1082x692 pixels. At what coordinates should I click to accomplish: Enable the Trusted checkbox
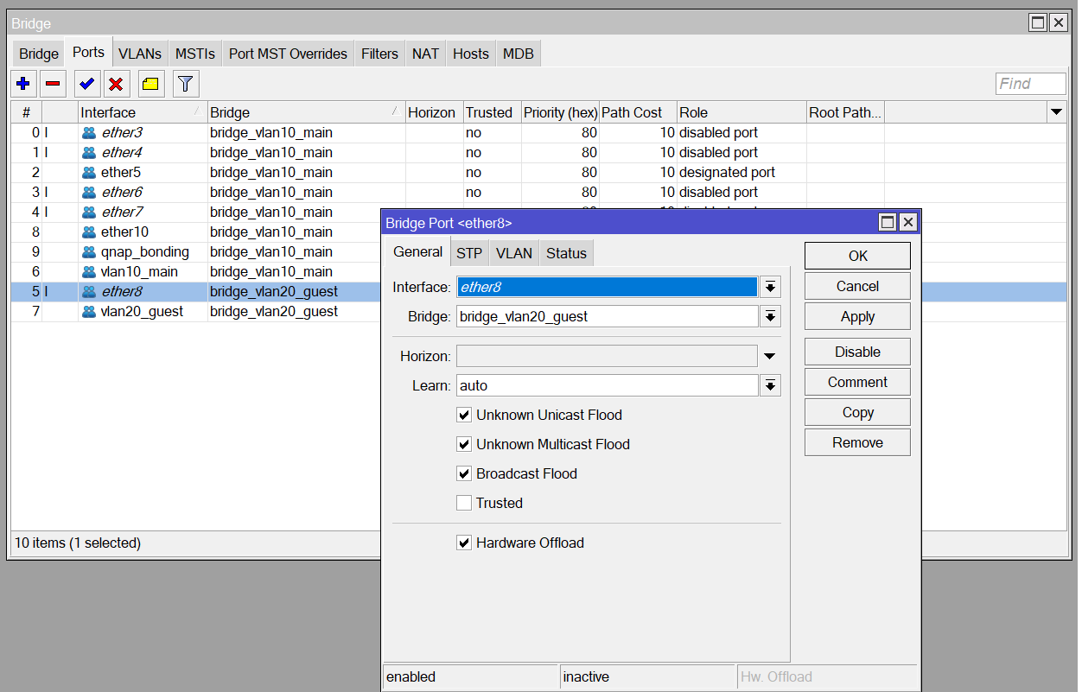[x=464, y=503]
